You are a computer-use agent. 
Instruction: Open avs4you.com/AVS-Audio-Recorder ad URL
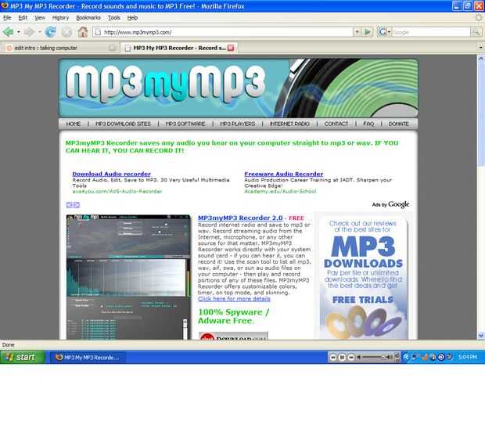pyautogui.click(x=117, y=192)
